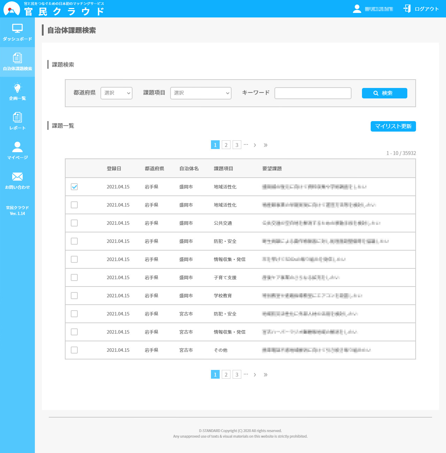
Task: Go to マイページ person icon
Action: (17, 147)
